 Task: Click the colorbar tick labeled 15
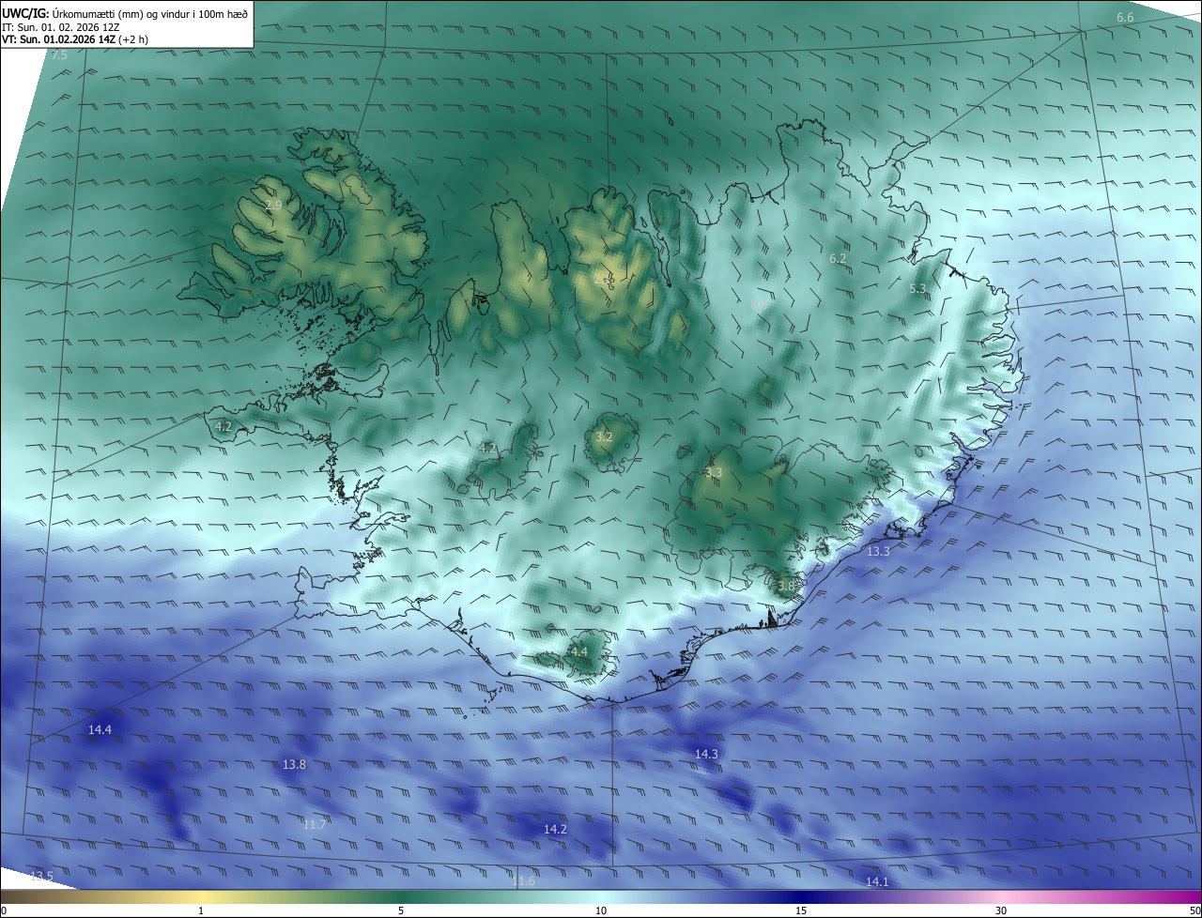pyautogui.click(x=801, y=910)
